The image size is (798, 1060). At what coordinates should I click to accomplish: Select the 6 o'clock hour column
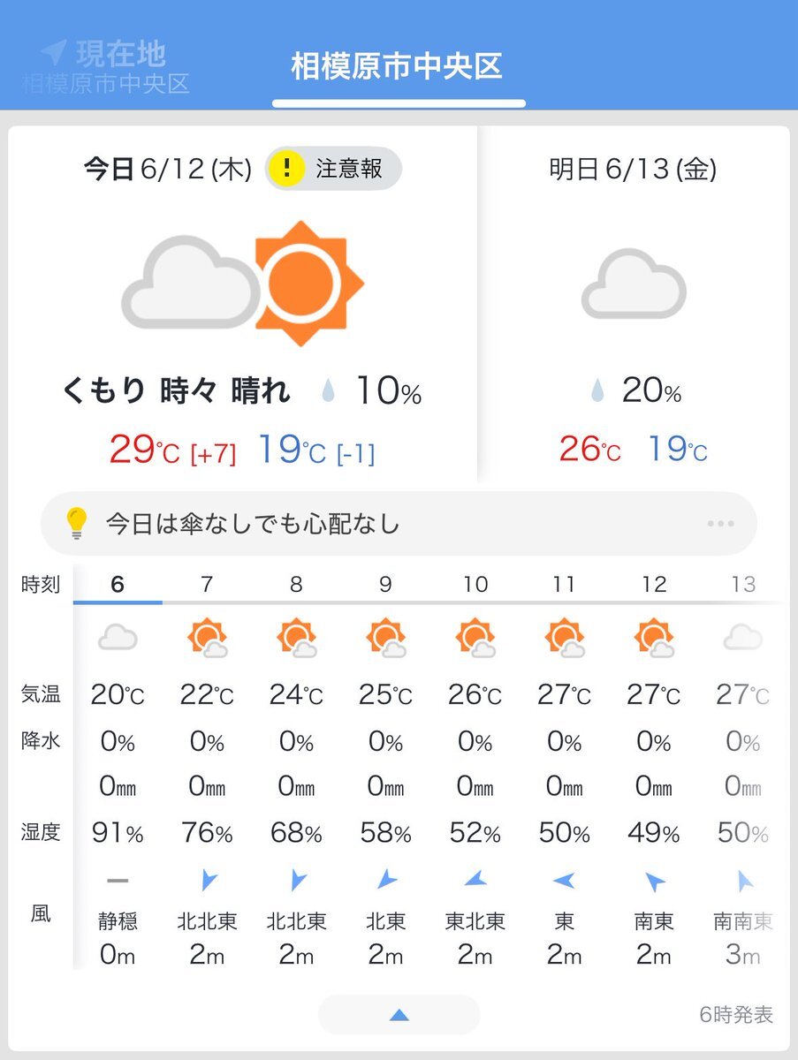pos(118,584)
